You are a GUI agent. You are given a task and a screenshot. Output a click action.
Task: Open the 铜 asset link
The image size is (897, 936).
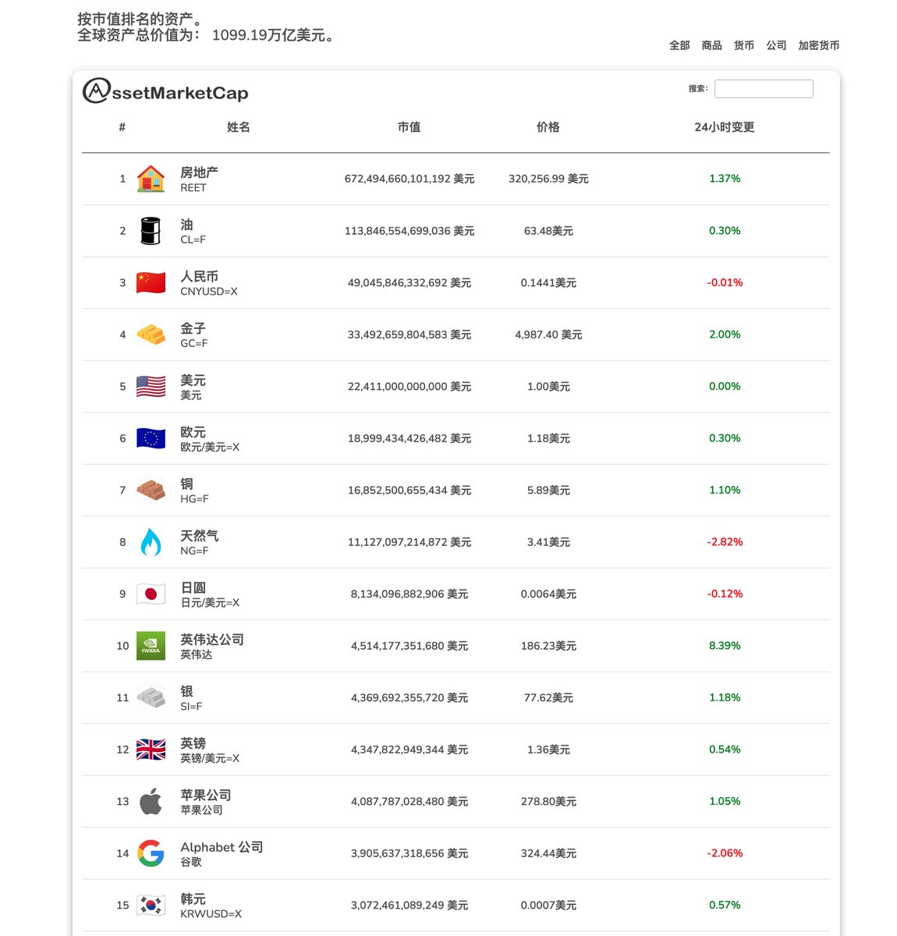click(x=186, y=484)
